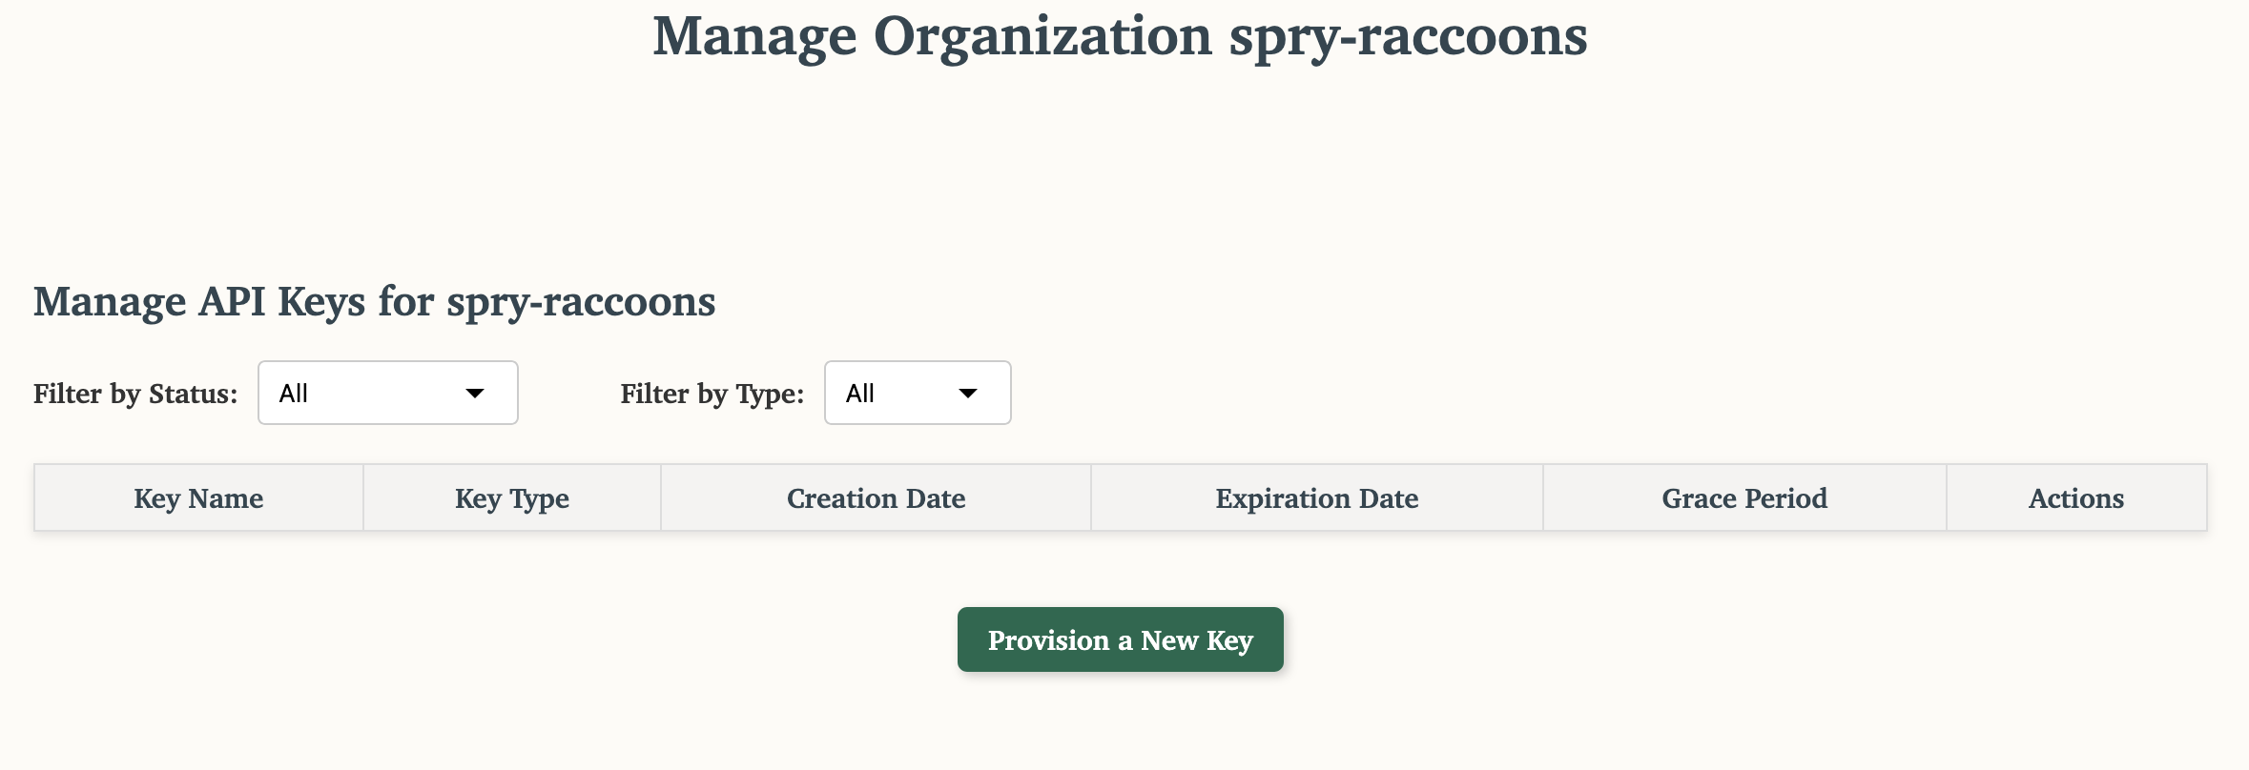
Task: Open the Filter by Status select box
Action: (x=387, y=394)
